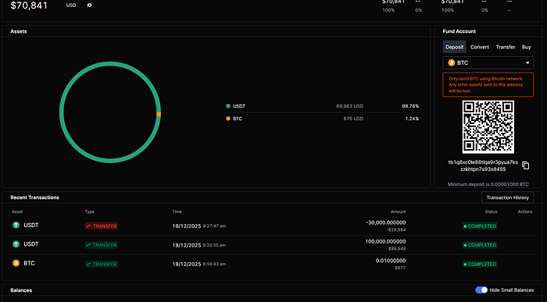
Task: Click COMPLETED status of -30,000 USDT transfer
Action: tap(480, 226)
